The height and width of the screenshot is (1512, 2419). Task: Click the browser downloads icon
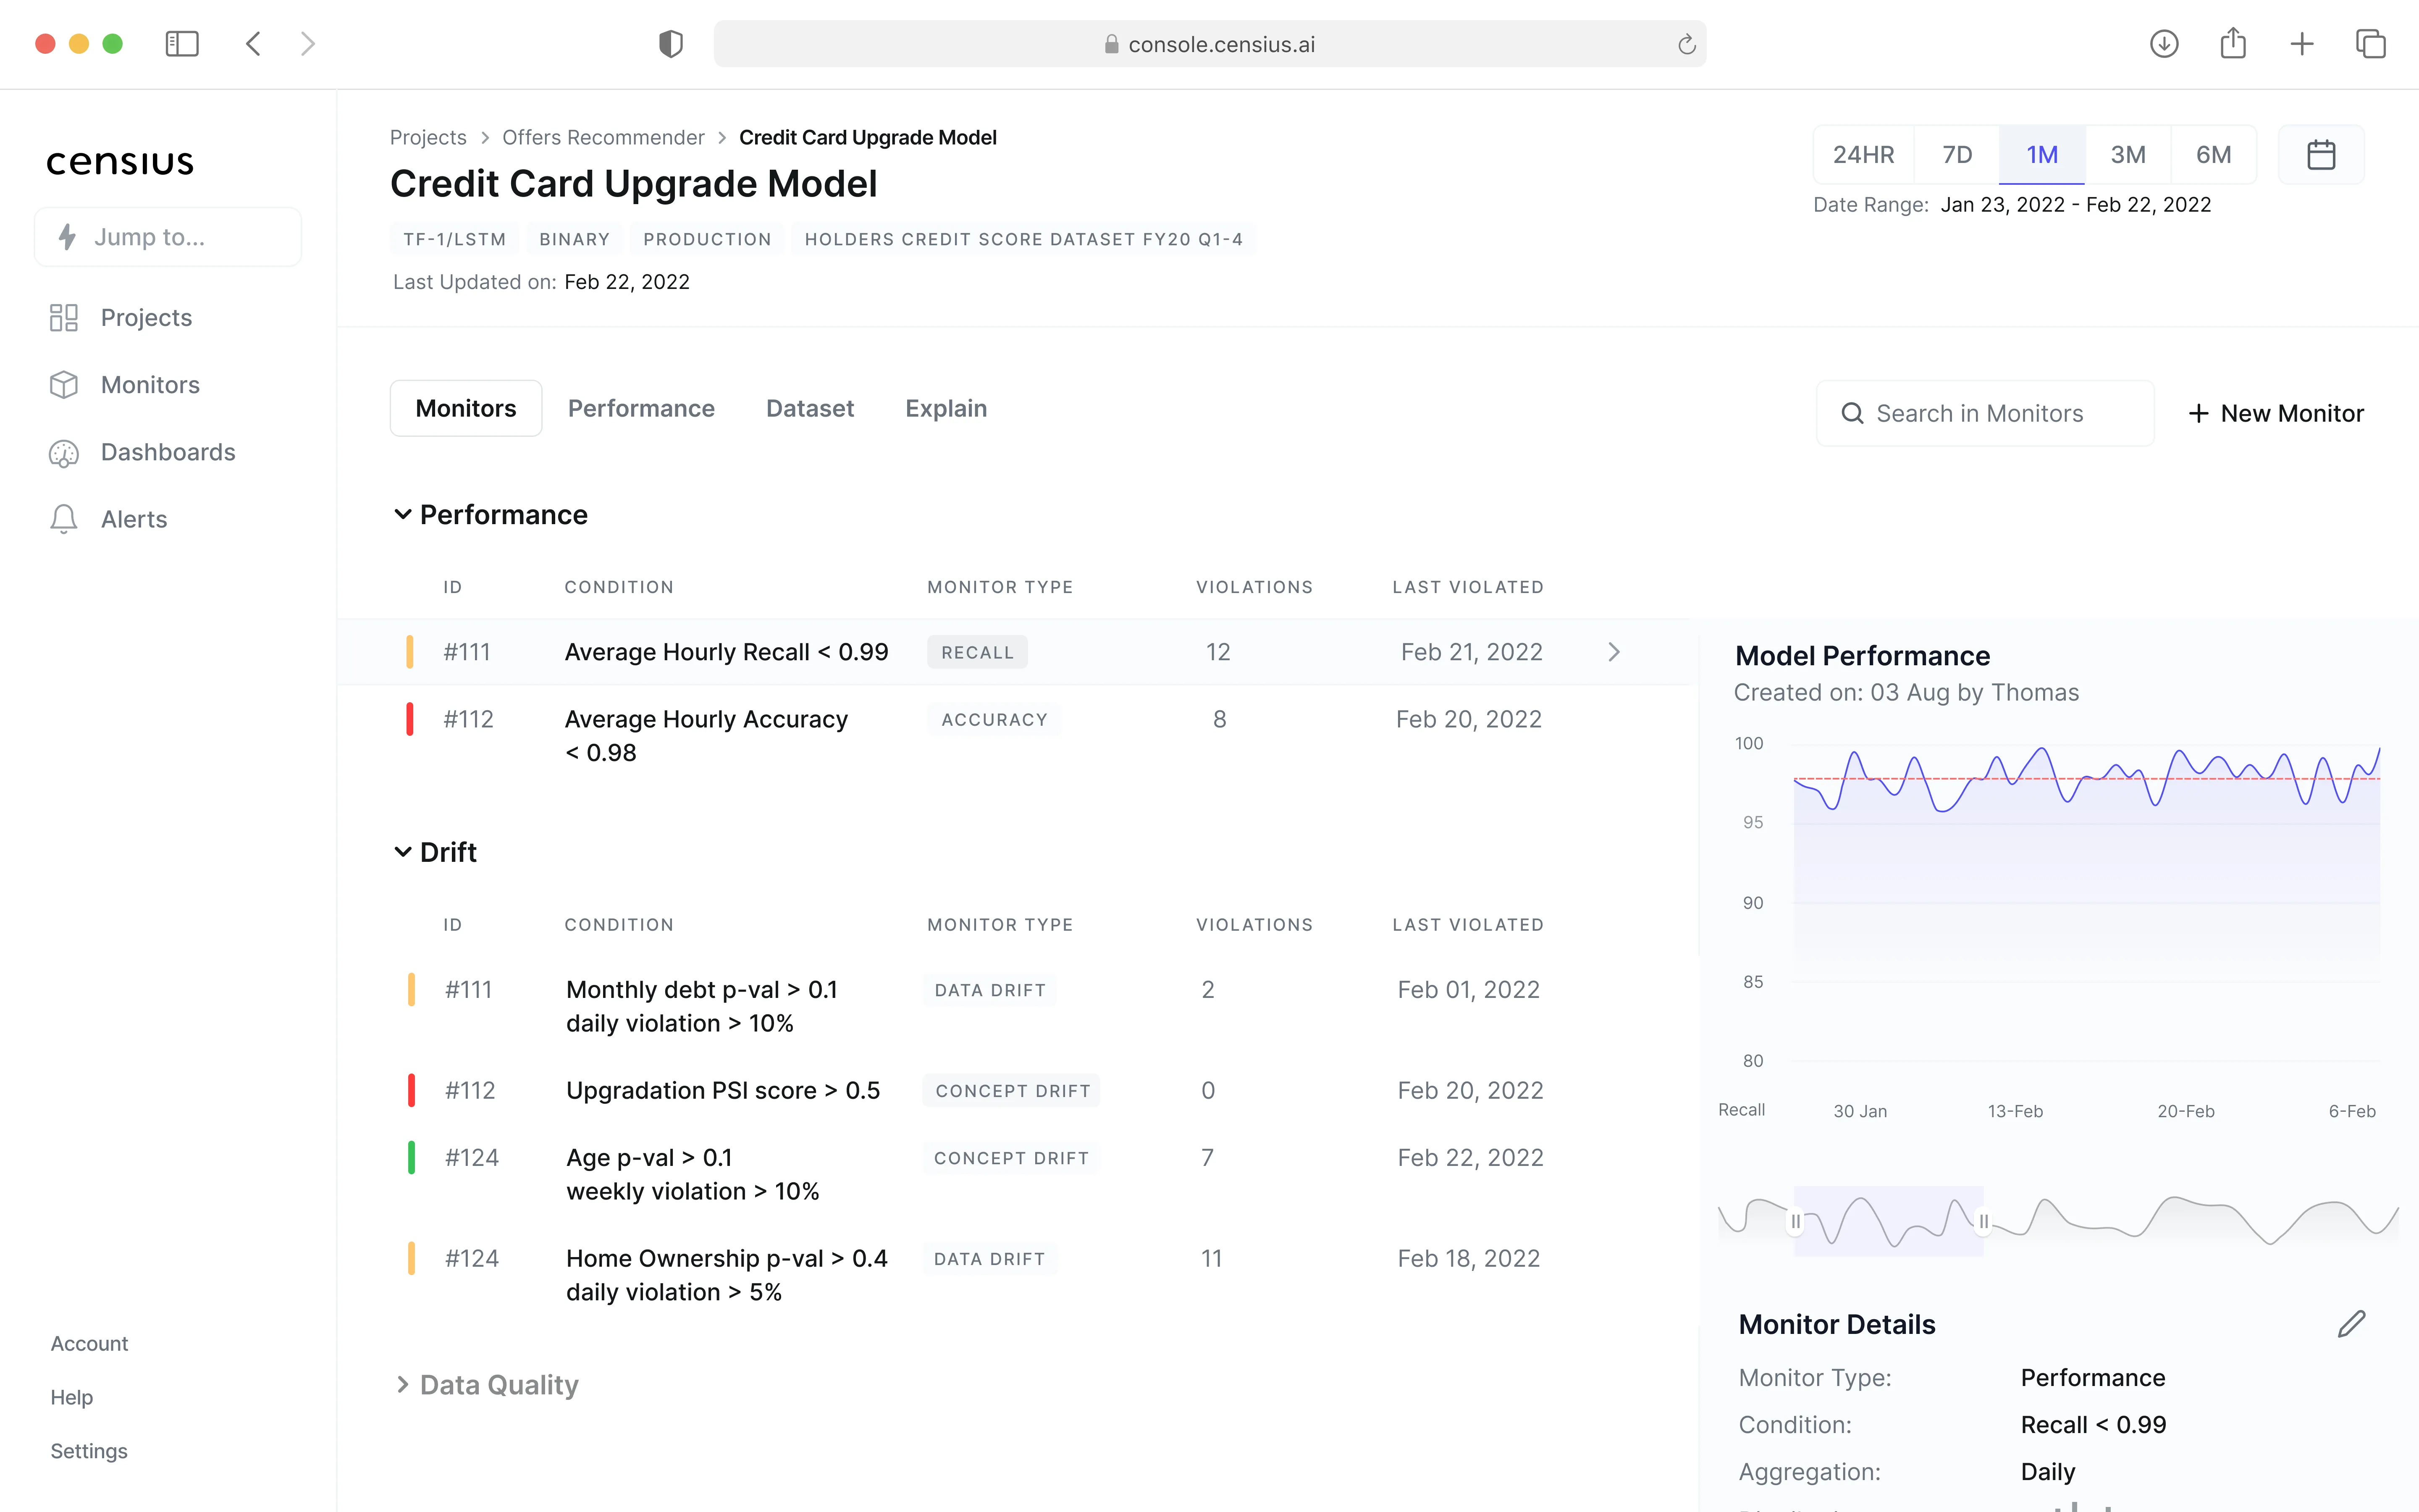(2164, 44)
